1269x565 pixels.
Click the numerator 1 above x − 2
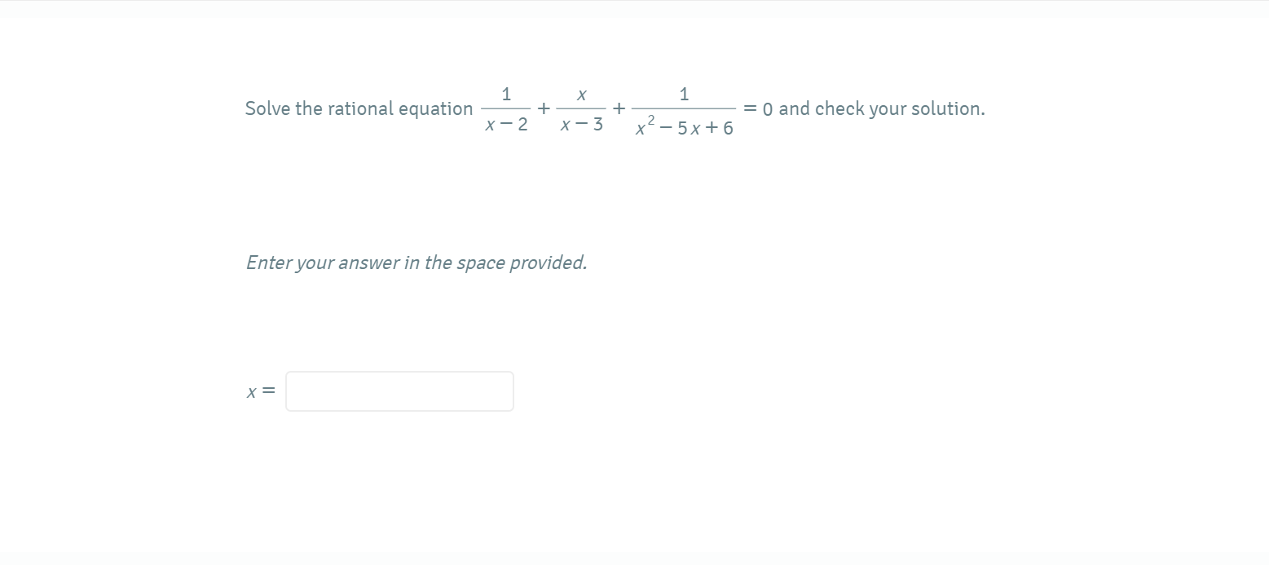tap(506, 95)
